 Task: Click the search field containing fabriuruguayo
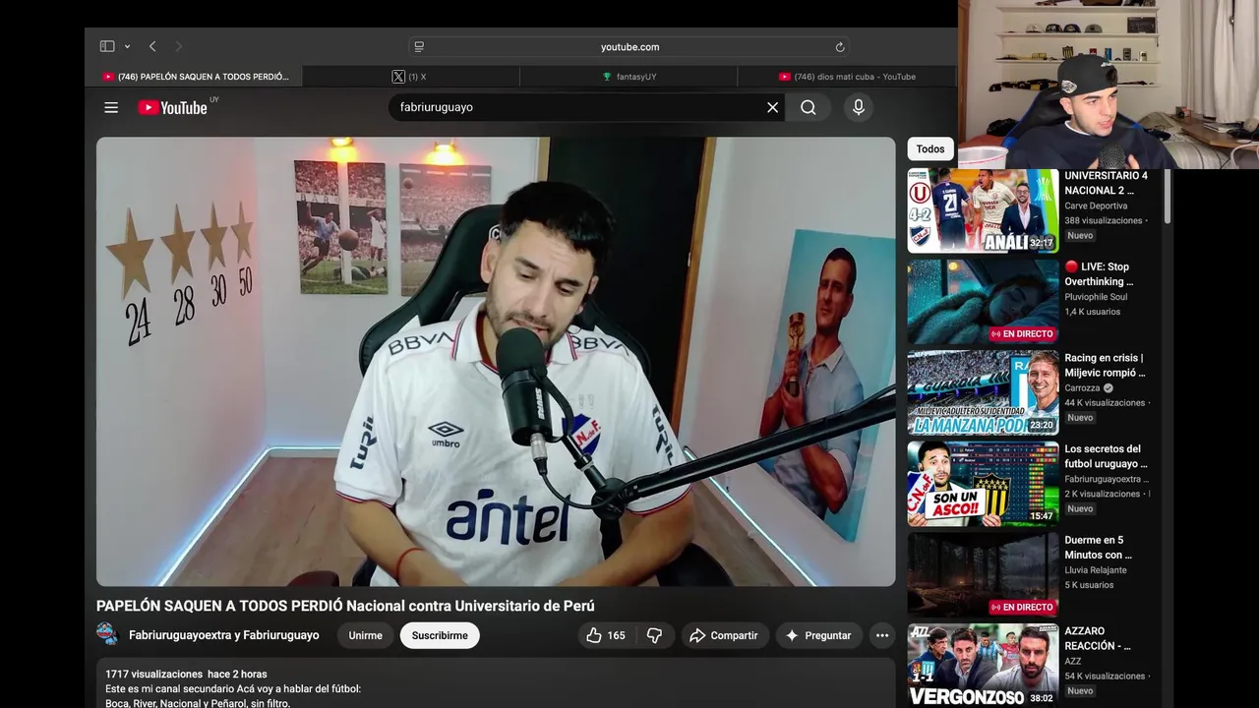click(575, 107)
